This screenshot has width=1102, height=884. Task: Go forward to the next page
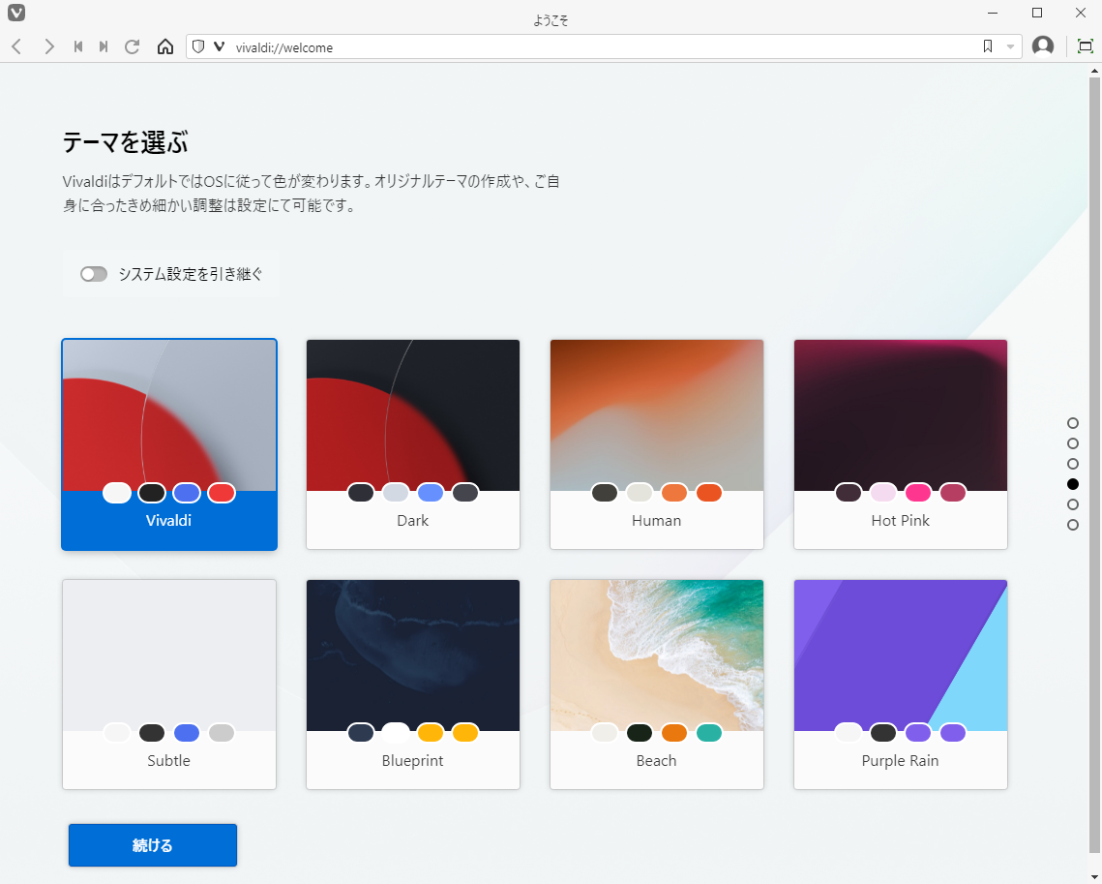48,47
